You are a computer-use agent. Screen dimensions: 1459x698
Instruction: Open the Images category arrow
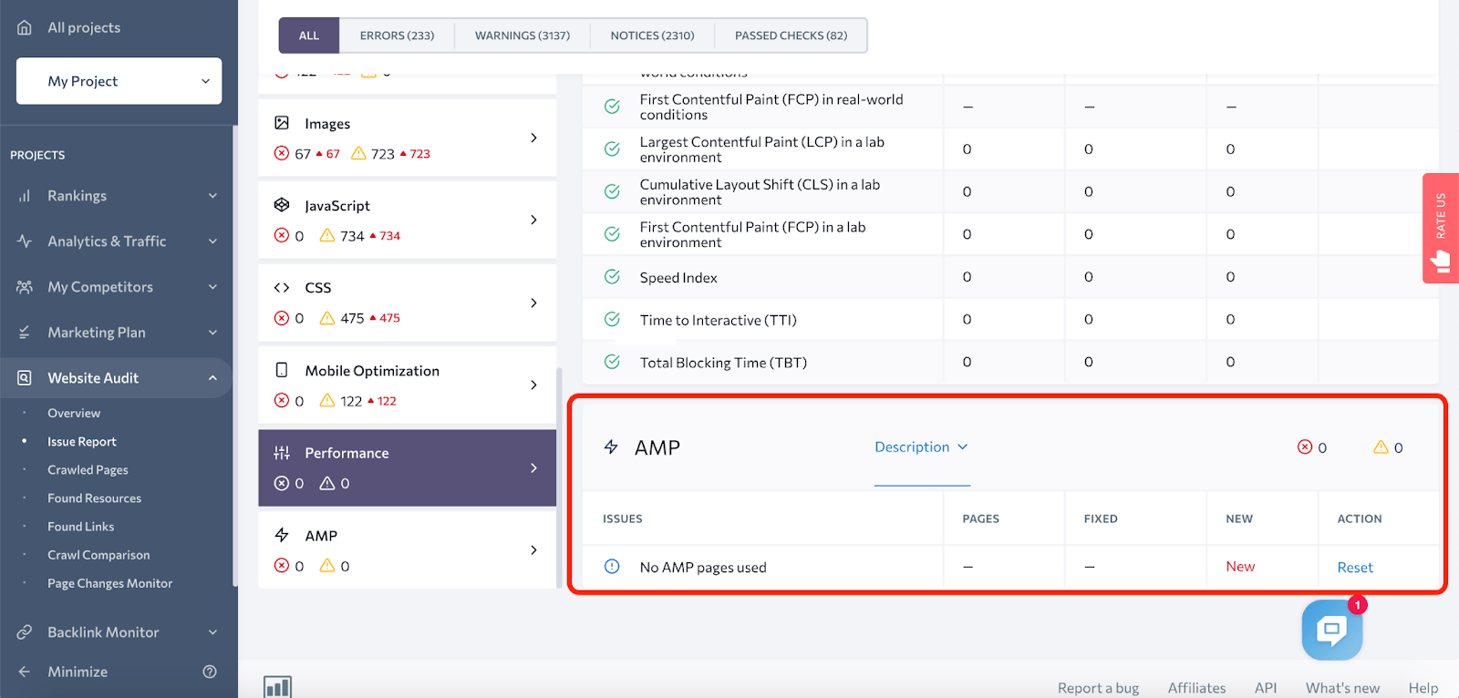point(533,138)
